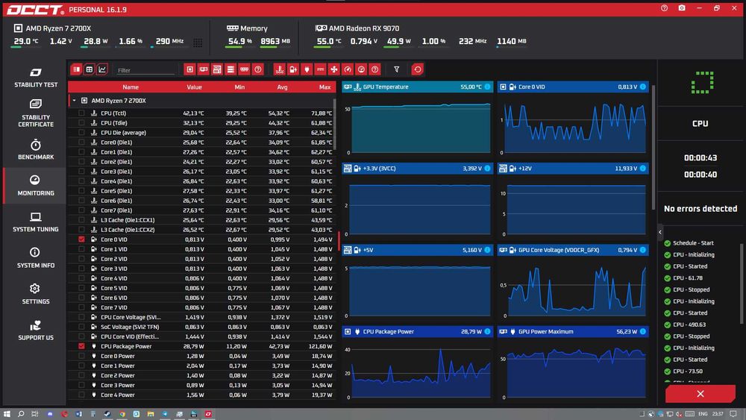
Task: Sort by the Avg column header
Action: click(282, 87)
